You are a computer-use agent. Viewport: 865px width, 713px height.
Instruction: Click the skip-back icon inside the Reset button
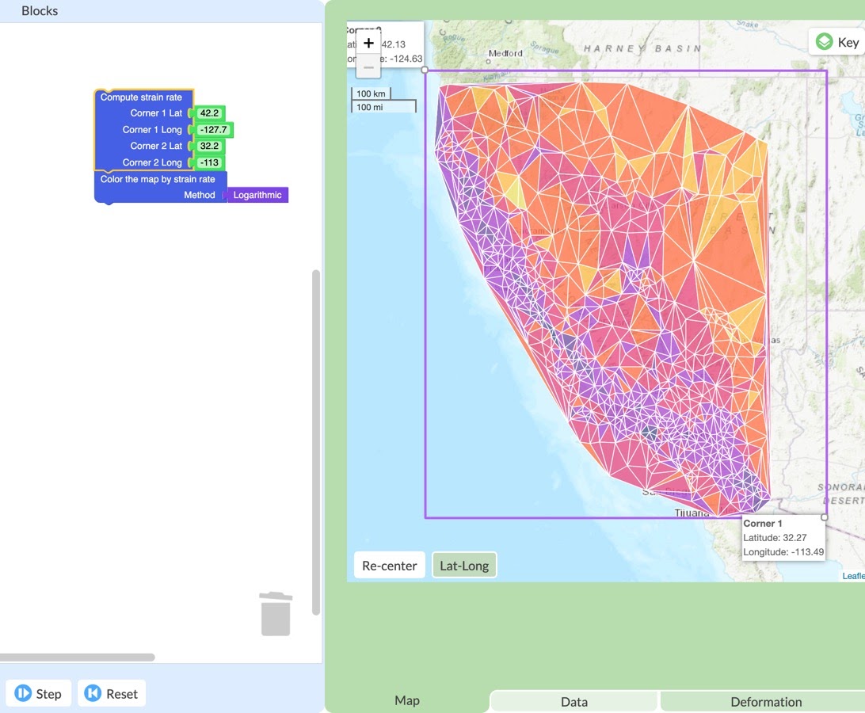[93, 692]
